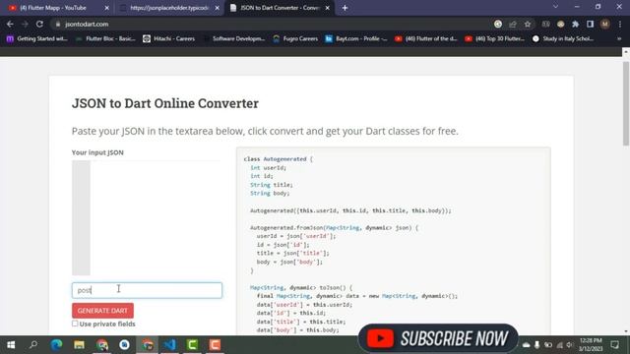
Task: Open the green Camtasia taskbar icon
Action: [193, 345]
